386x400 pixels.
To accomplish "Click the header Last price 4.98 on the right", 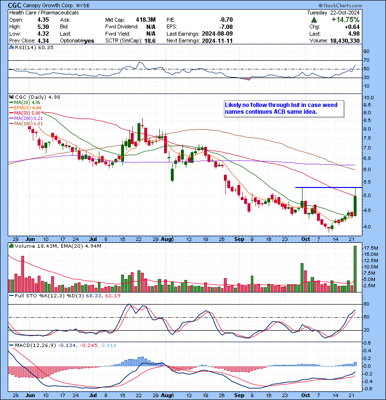I will (354, 34).
